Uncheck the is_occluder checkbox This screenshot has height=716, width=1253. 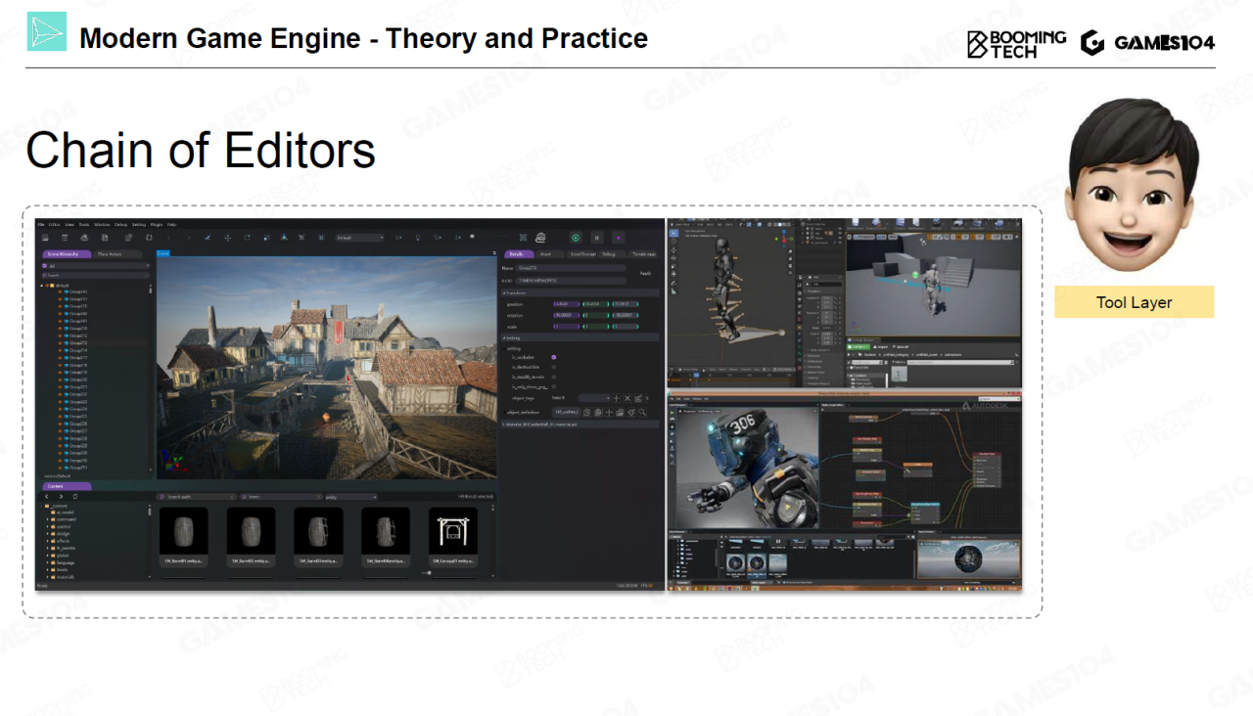pos(554,357)
